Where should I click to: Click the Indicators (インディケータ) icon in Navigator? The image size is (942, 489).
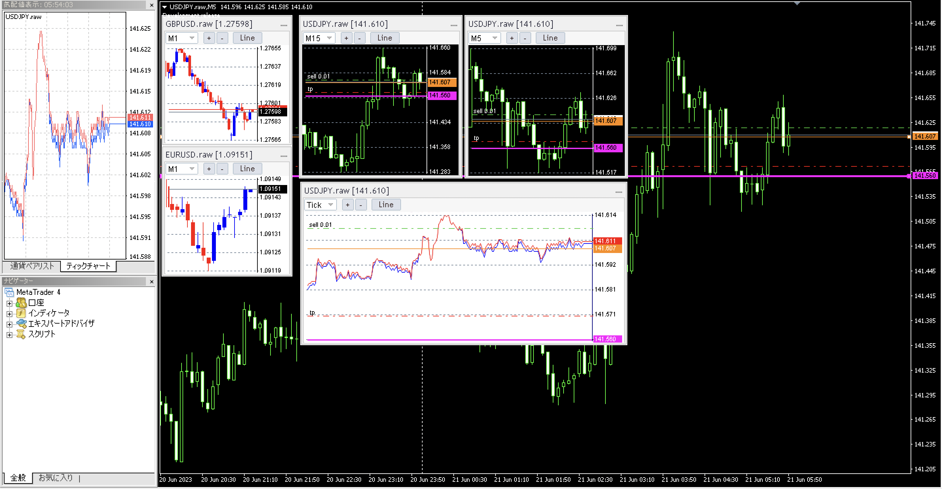(x=21, y=313)
